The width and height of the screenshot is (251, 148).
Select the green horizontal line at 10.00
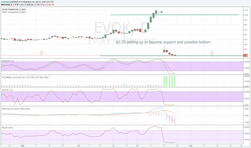[x=175, y=15]
